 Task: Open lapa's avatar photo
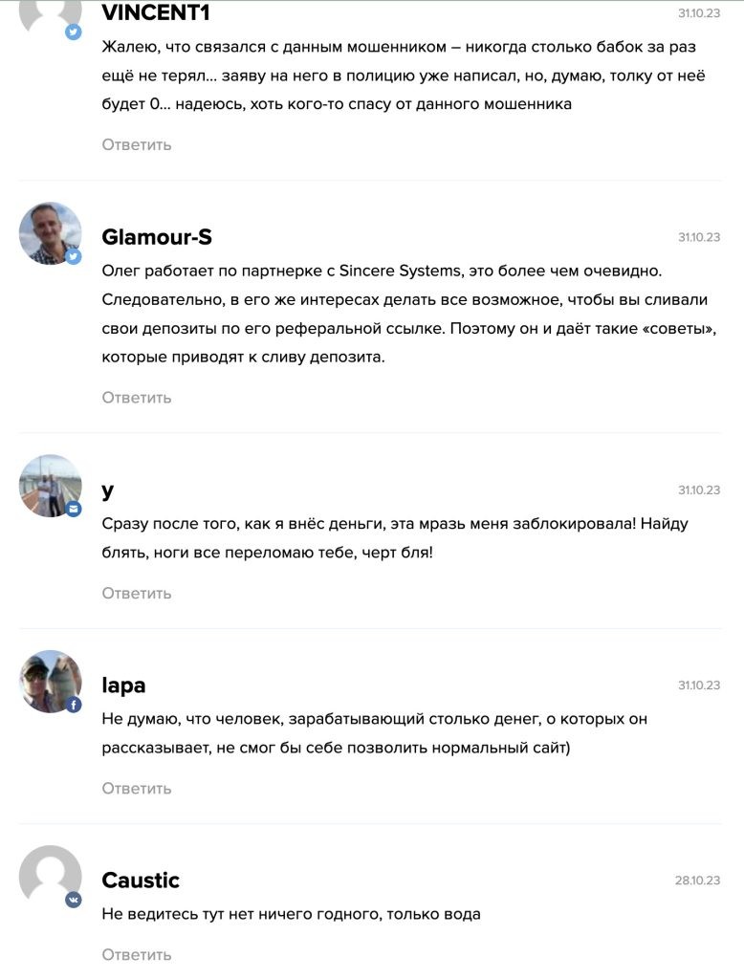coord(50,681)
